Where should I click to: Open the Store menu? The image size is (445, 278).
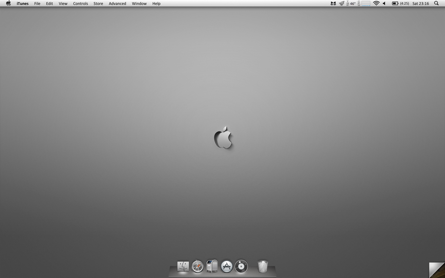(x=98, y=3)
